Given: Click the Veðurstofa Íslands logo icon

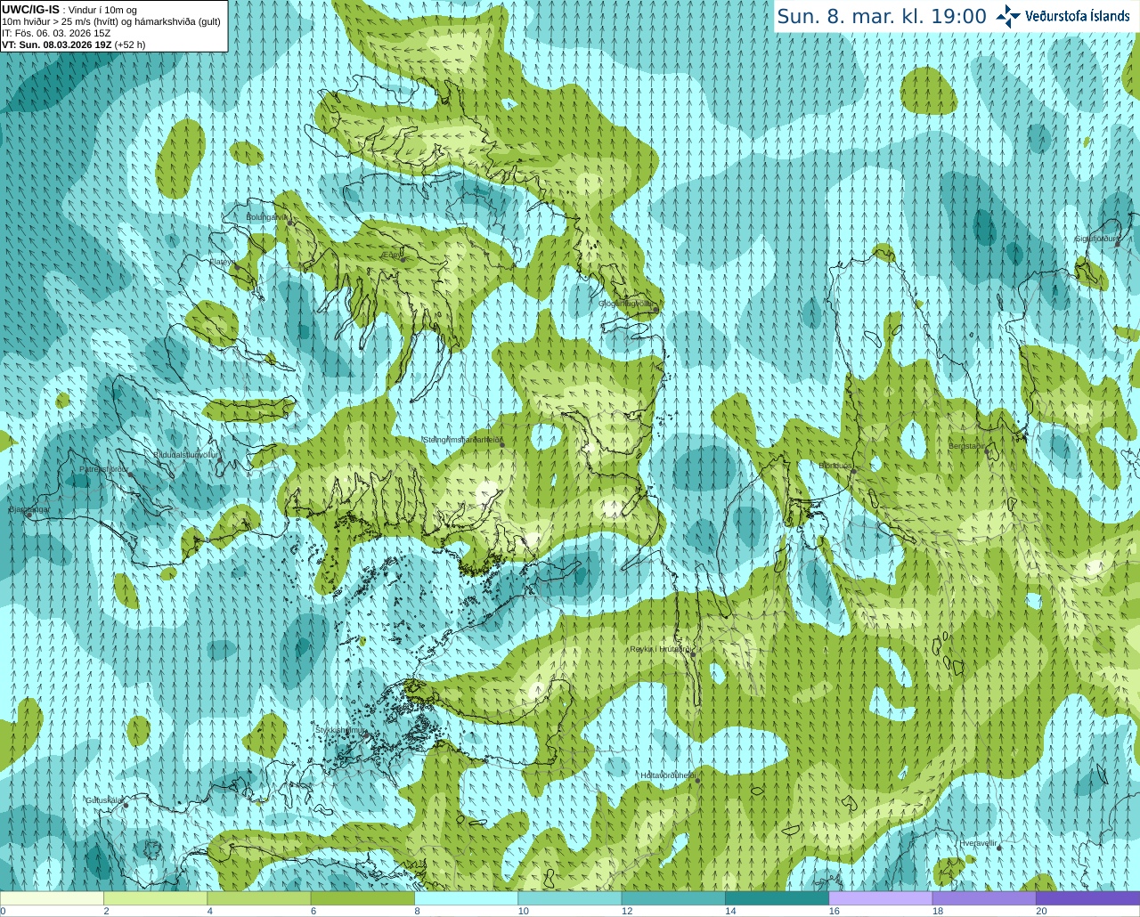Looking at the screenshot, I should coord(1007,16).
